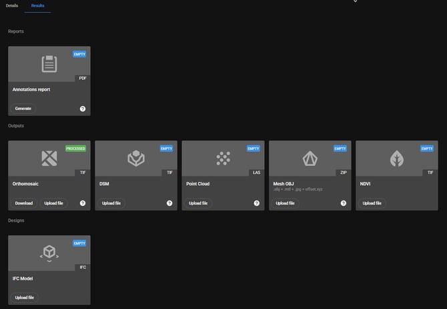Generate the Annotations report
Screen dimensions: 447x309
(x=23, y=109)
